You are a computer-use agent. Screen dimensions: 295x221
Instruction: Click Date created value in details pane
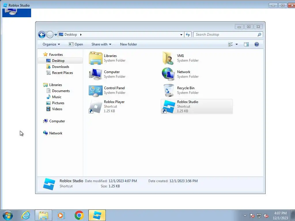click(184, 181)
